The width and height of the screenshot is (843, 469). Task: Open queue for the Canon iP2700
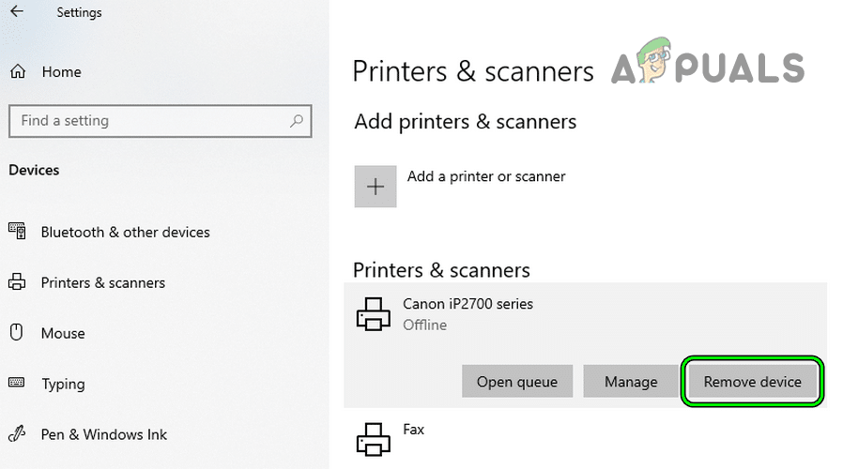point(516,382)
